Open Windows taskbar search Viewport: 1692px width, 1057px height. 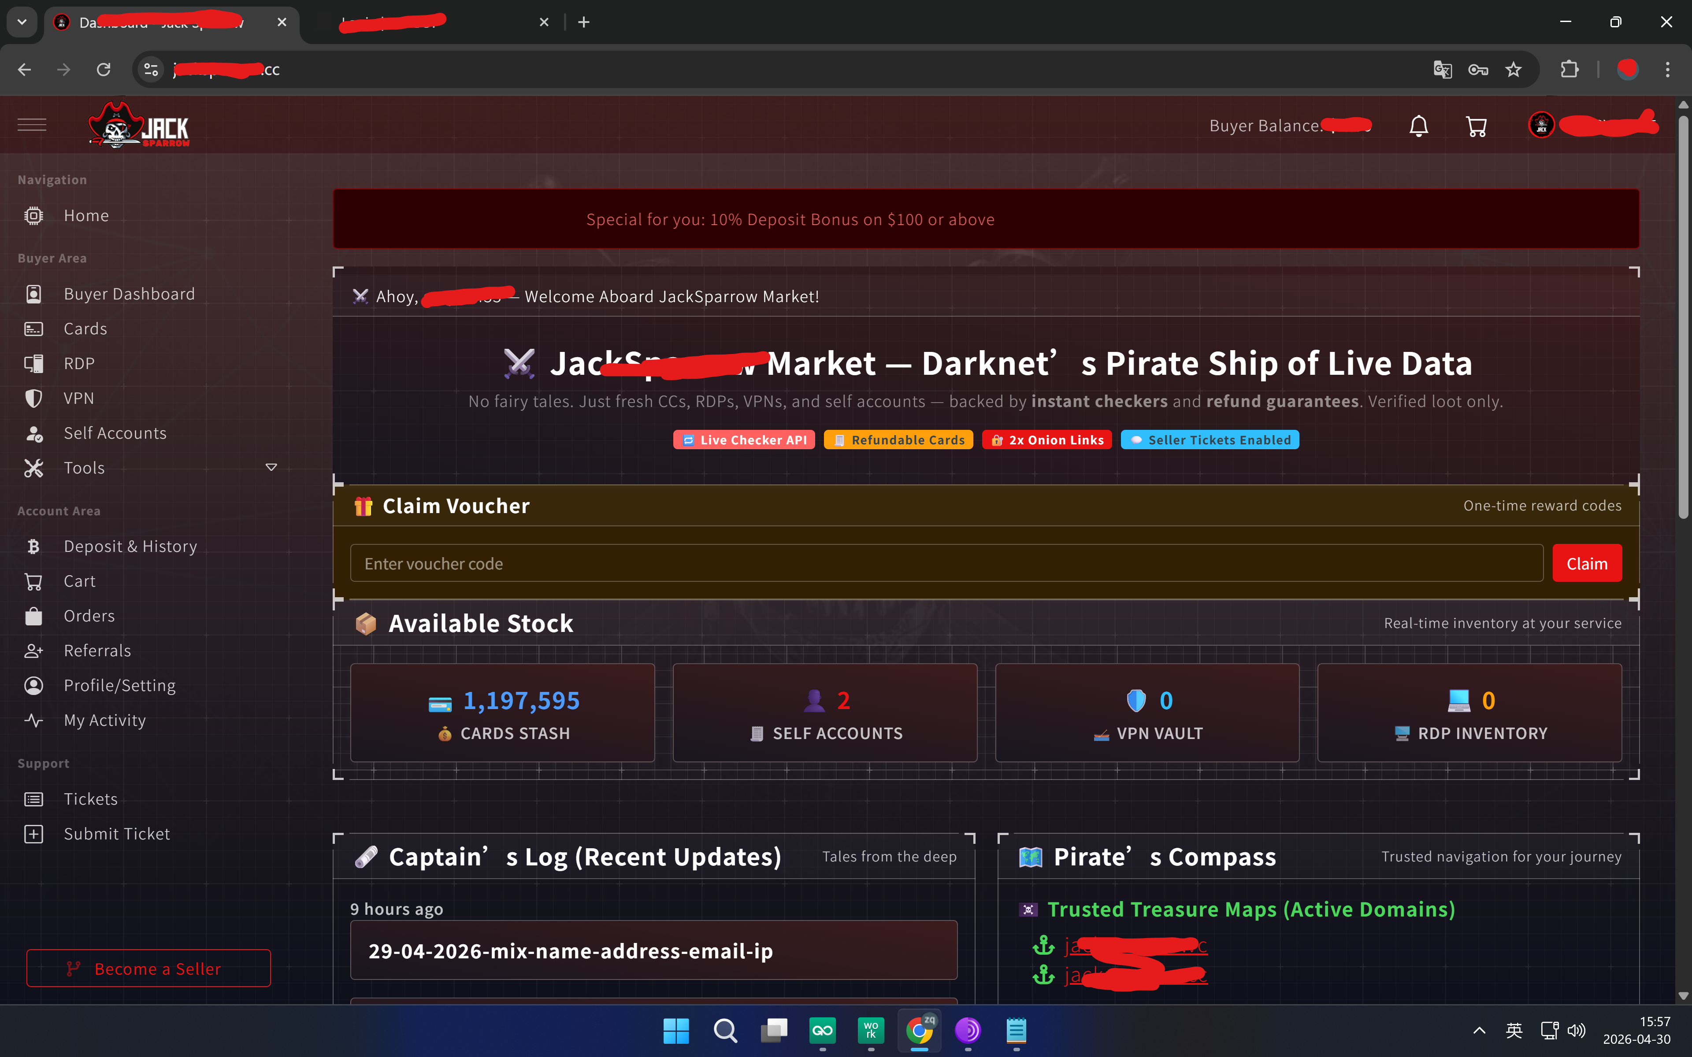tap(725, 1031)
